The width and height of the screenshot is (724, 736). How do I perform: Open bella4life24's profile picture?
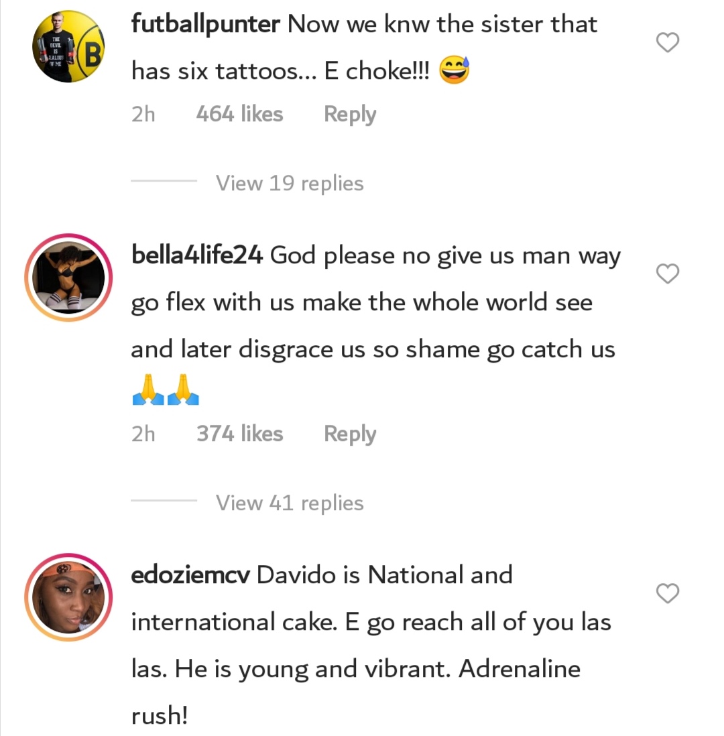pos(68,278)
